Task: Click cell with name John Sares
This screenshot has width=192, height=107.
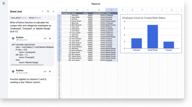Action: (x=77, y=60)
